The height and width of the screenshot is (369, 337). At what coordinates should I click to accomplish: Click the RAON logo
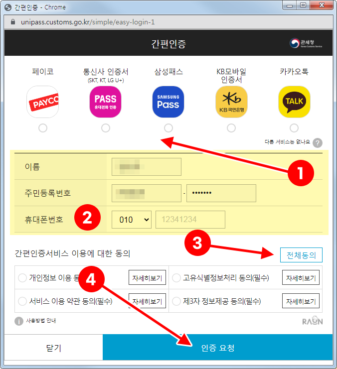pos(313,321)
